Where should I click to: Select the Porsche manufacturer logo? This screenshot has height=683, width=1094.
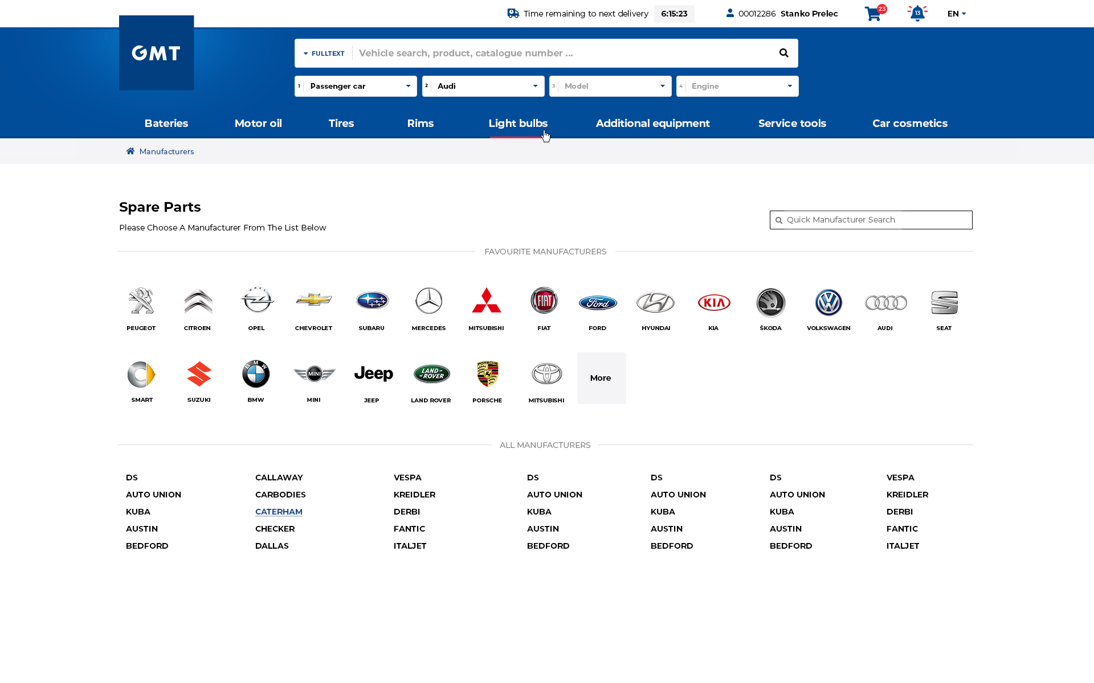[x=488, y=374]
